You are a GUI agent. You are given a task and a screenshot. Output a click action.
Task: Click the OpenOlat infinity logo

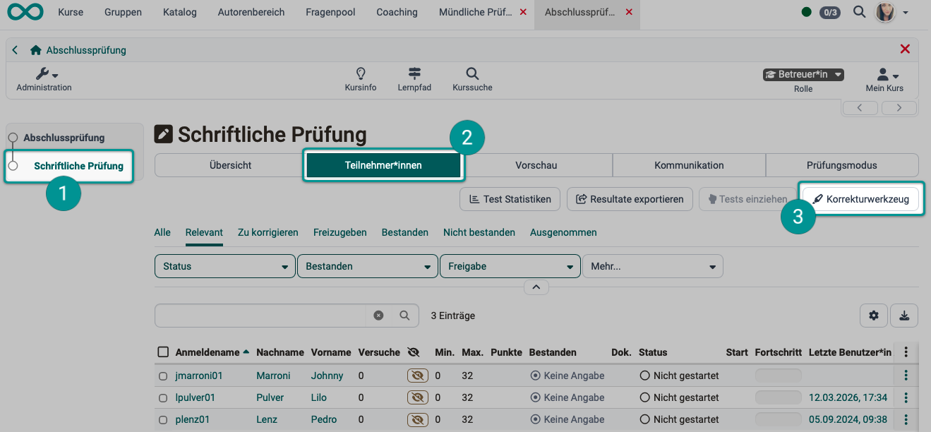[x=25, y=11]
